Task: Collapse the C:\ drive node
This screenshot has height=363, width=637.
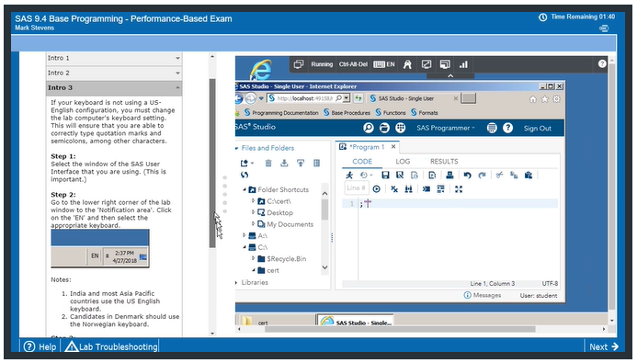Action: tap(245, 247)
